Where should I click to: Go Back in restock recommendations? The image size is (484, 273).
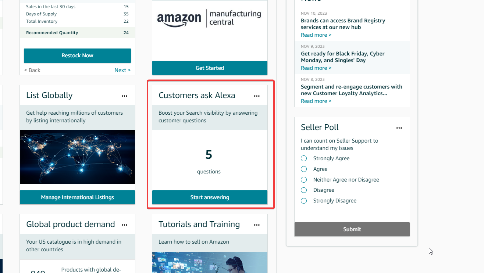32,70
